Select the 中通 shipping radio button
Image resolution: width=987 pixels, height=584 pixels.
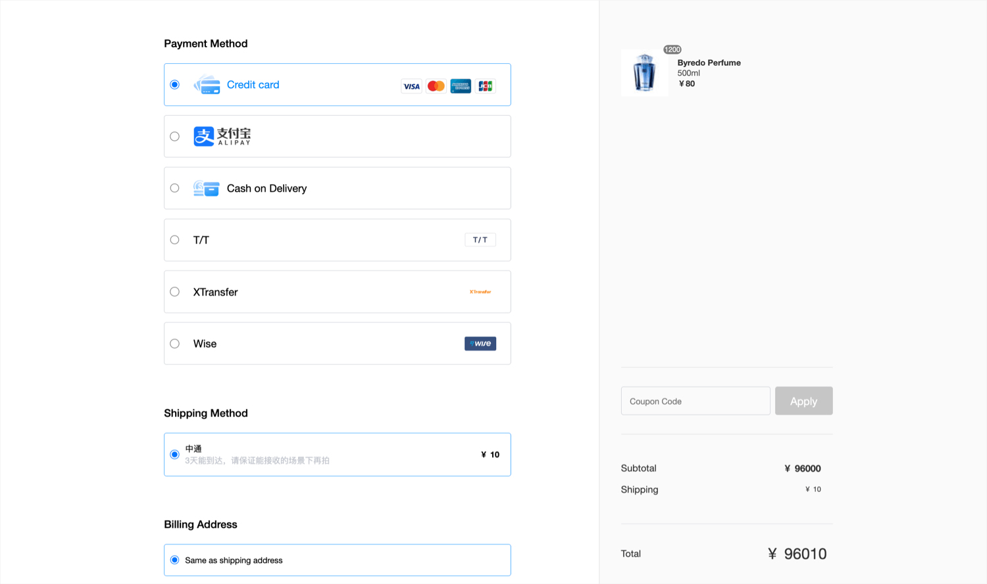pyautogui.click(x=174, y=454)
